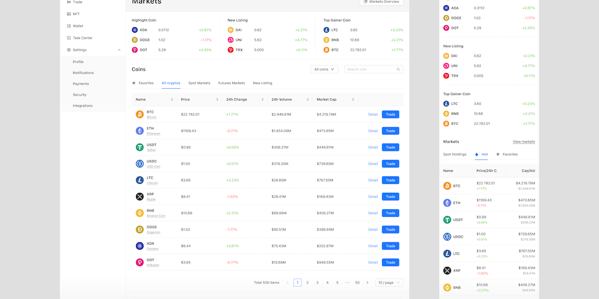Select the Spot Markets tab

coord(199,83)
